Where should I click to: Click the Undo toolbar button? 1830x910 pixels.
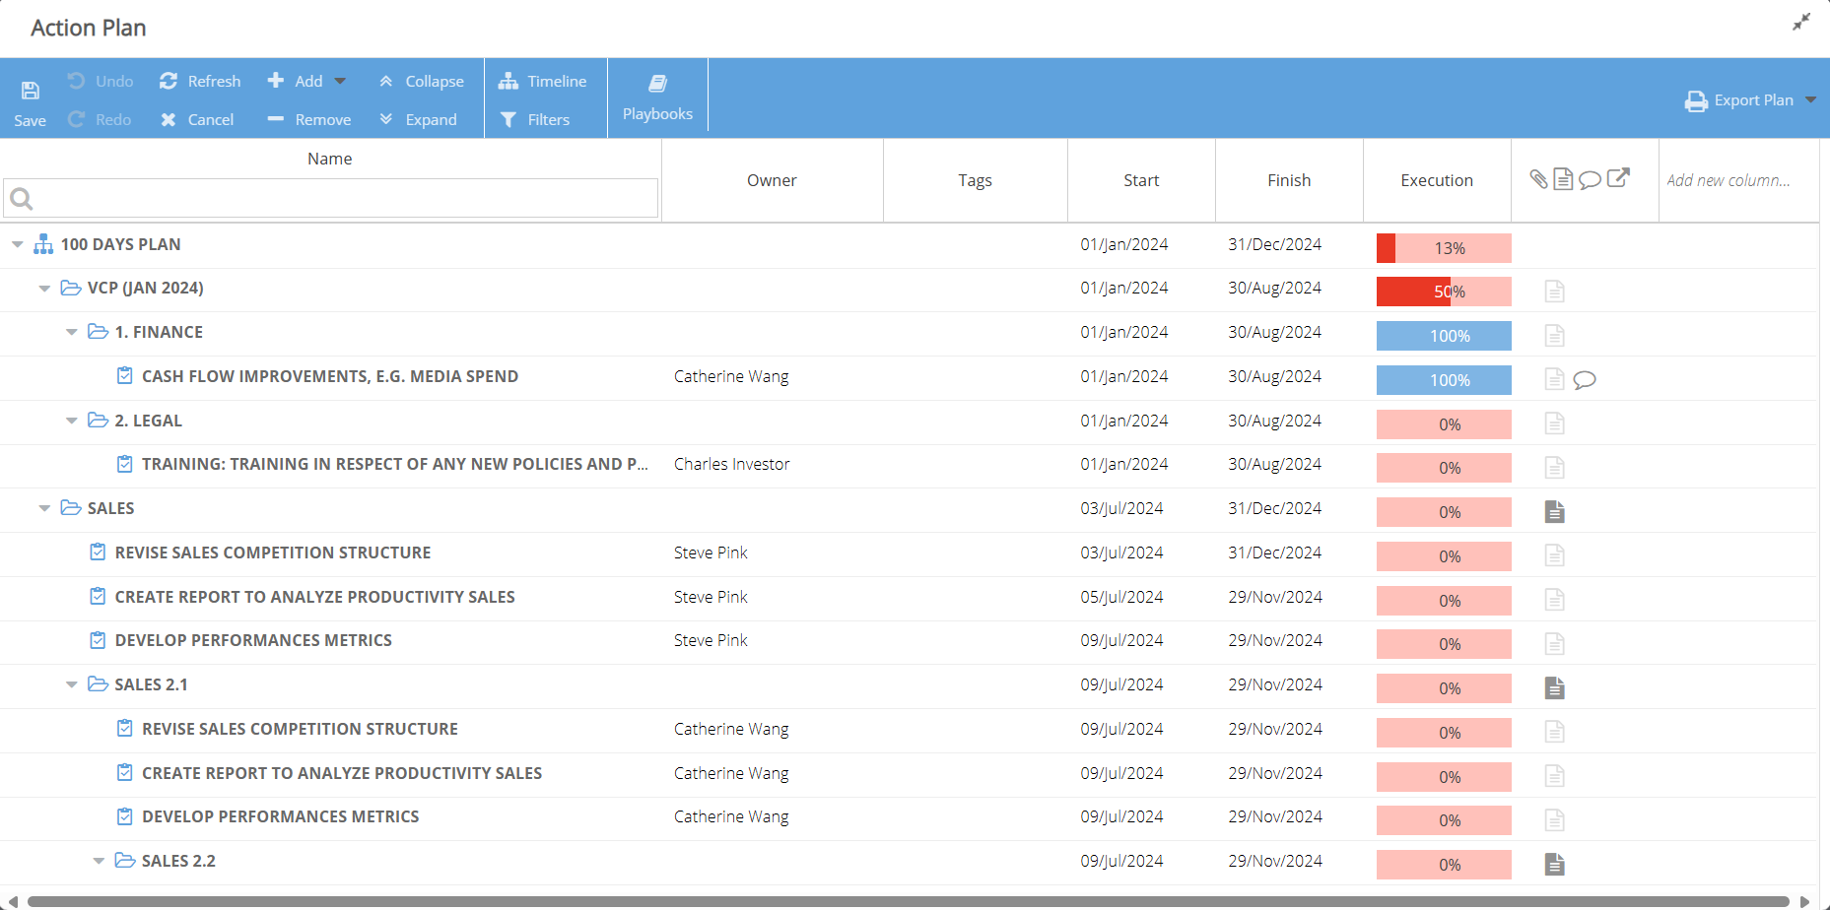click(x=101, y=81)
